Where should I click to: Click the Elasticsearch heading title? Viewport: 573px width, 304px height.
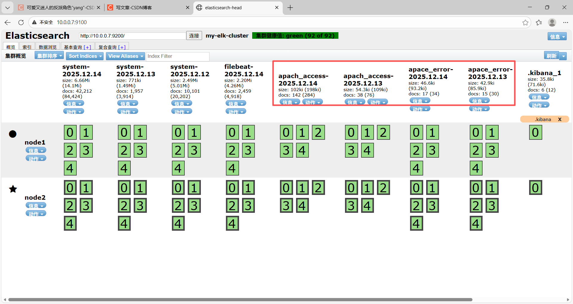pyautogui.click(x=37, y=36)
